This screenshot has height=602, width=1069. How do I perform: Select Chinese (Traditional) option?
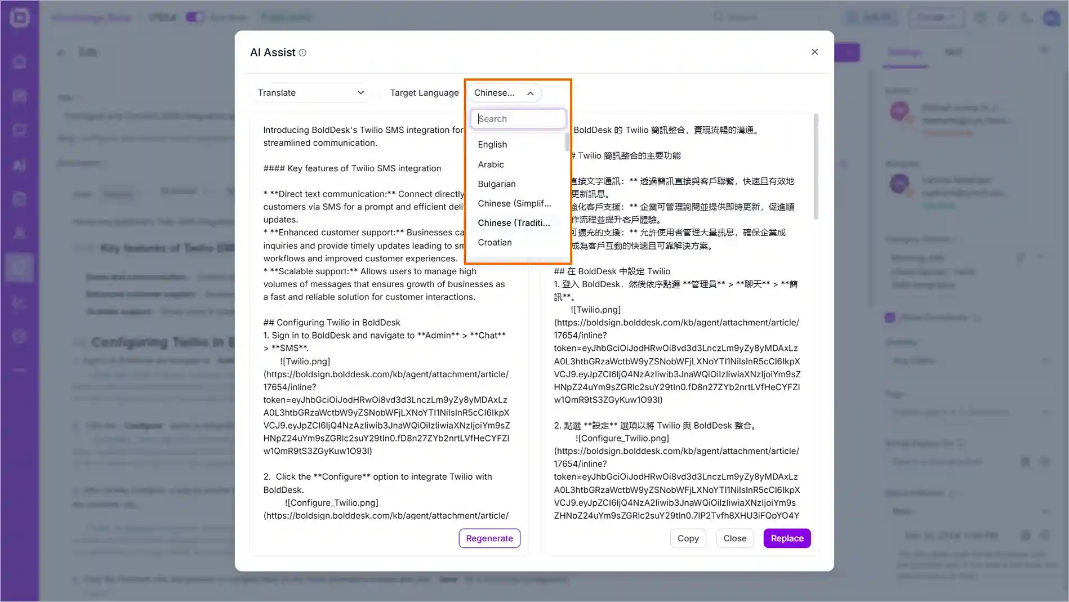tap(514, 223)
